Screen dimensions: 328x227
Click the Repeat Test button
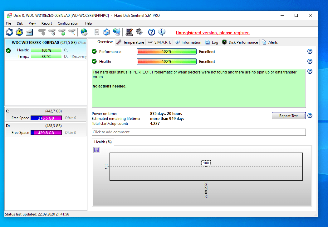(x=288, y=116)
